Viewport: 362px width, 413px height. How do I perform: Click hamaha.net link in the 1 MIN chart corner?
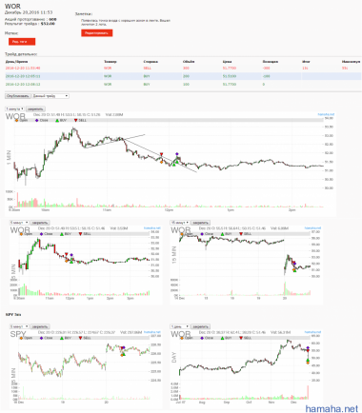tap(326, 114)
